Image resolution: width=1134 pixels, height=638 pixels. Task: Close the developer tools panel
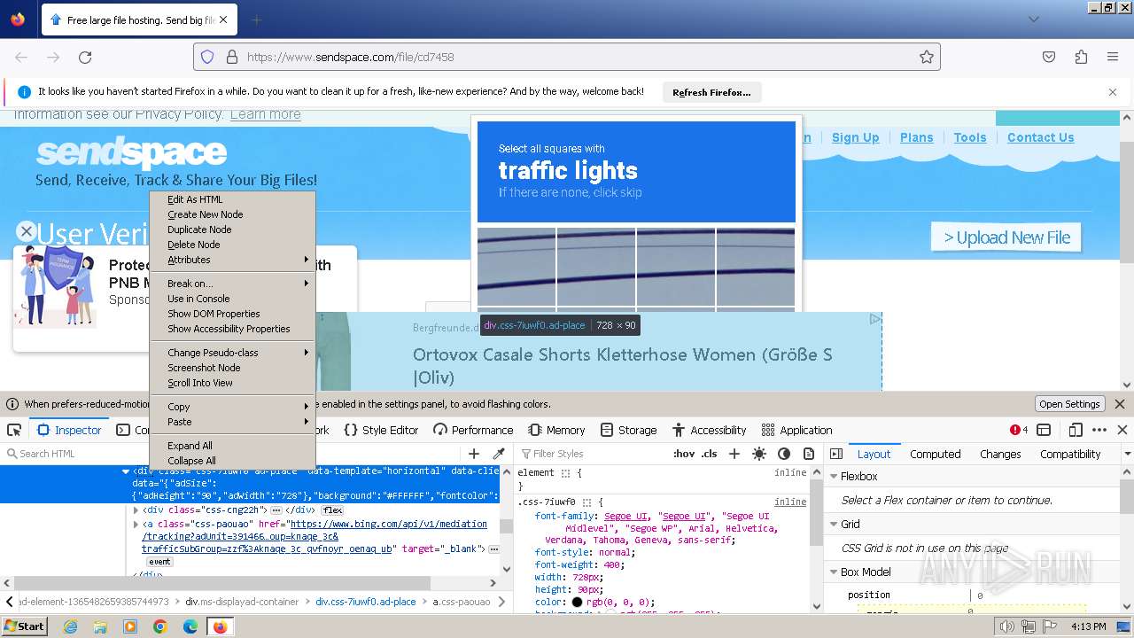1122,430
